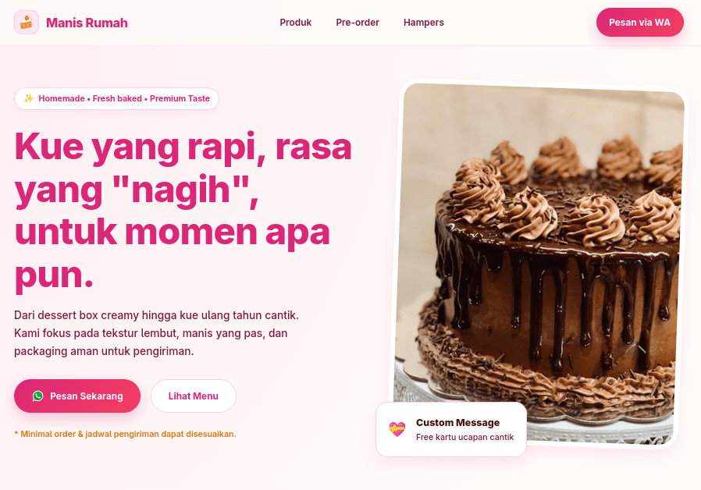Click the dessert box description paragraph
Image resolution: width=701 pixels, height=490 pixels.
click(x=156, y=333)
